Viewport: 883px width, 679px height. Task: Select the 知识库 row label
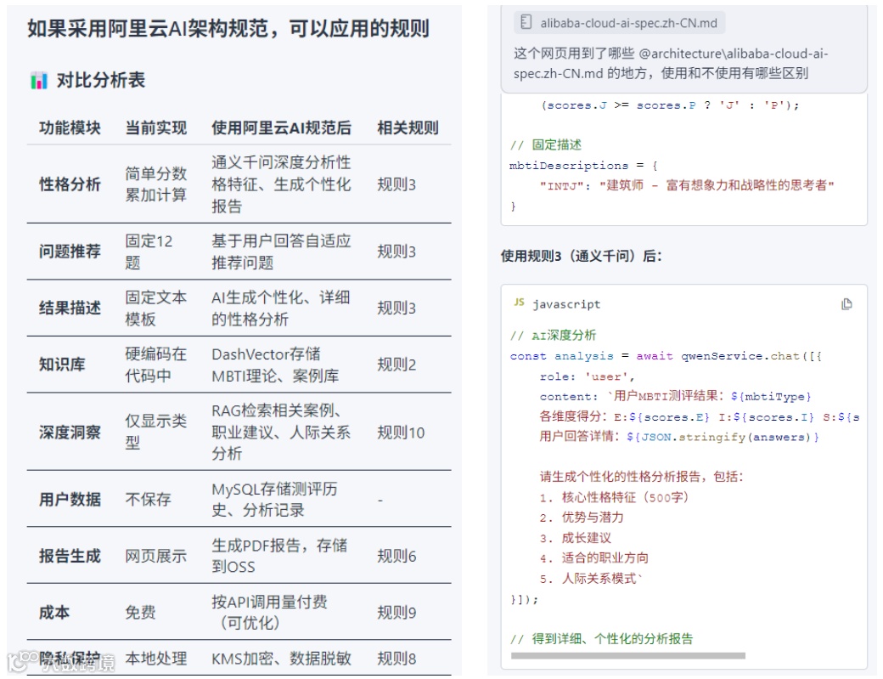[x=62, y=365]
